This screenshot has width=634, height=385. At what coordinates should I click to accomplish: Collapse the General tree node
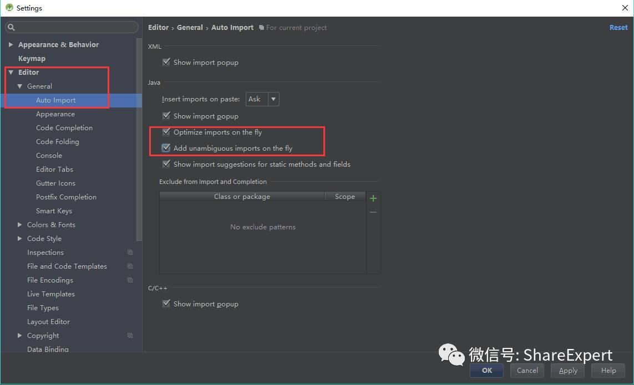[19, 86]
